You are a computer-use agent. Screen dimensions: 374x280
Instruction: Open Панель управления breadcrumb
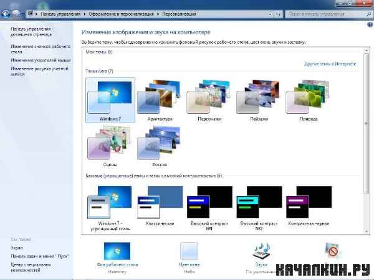tap(60, 14)
